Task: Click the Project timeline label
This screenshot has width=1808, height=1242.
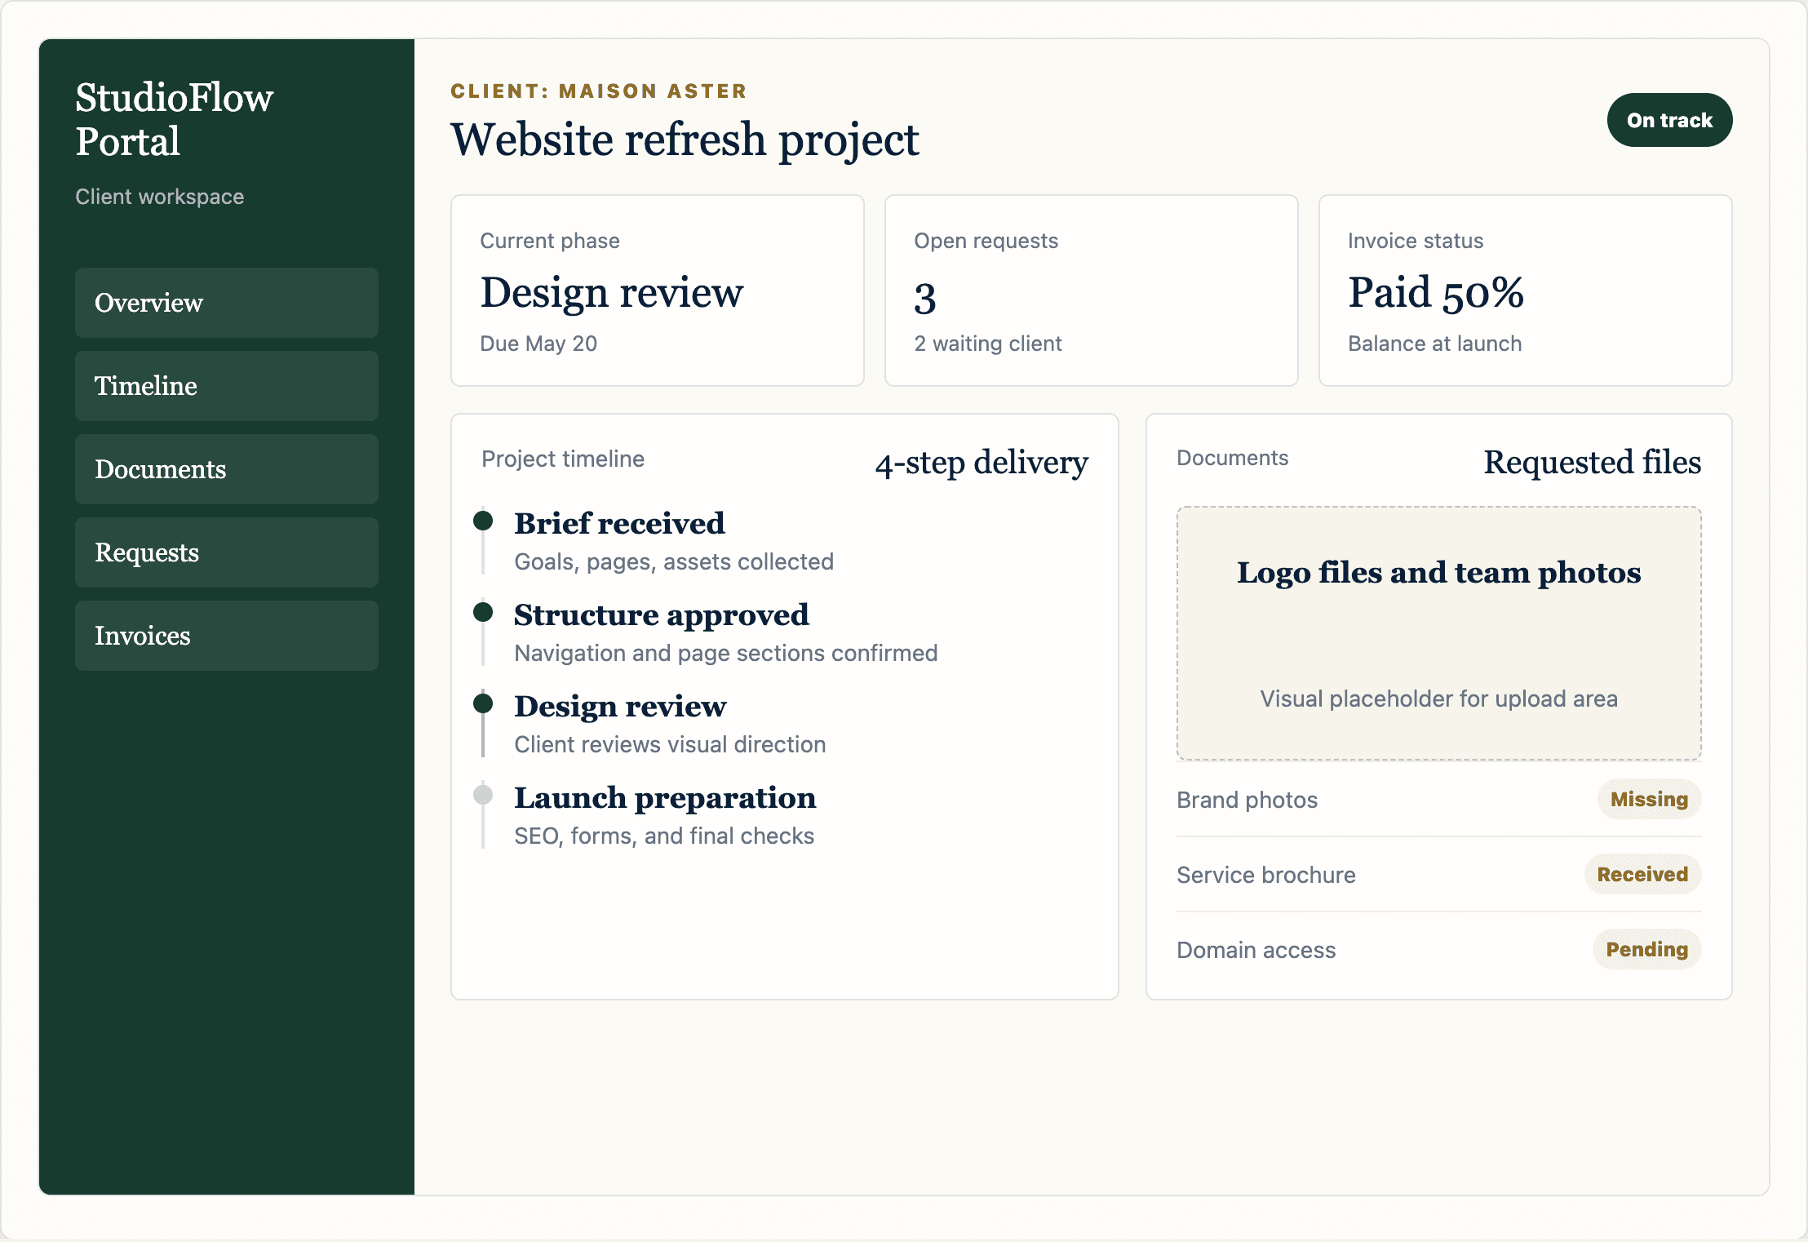Action: click(563, 459)
